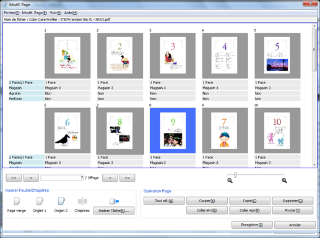Open the Aide(H) menu
The image size is (320, 238).
71,13
